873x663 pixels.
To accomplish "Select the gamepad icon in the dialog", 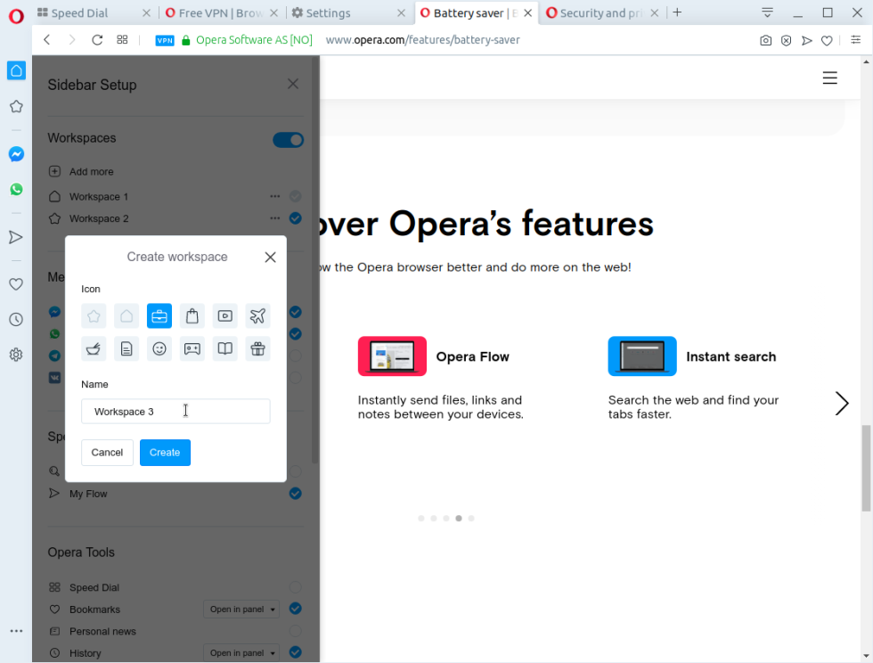I will [x=192, y=348].
